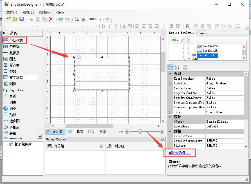Select TextBox22 in Report Explorer tree
The image size is (251, 184).
point(210,46)
